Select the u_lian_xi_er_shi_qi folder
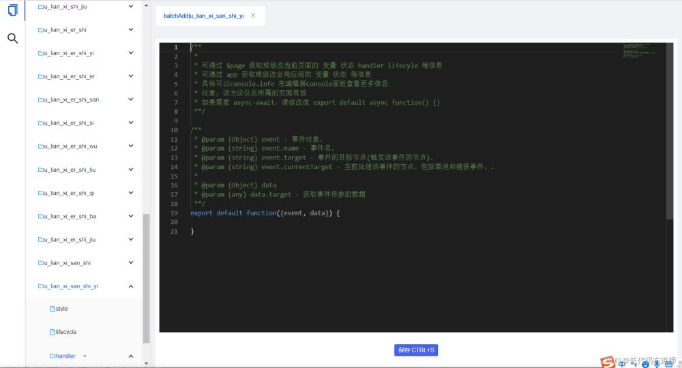The image size is (682, 368). (x=66, y=193)
